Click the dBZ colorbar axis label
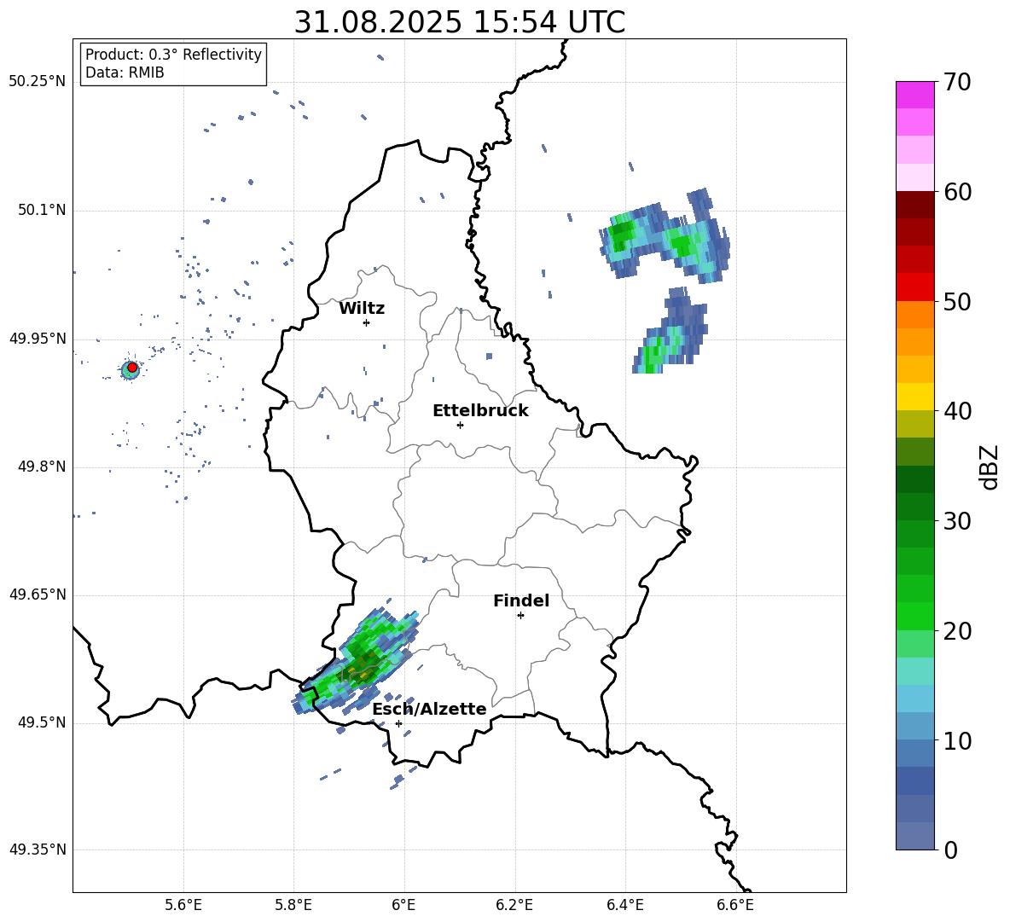1010x922 pixels. (990, 467)
